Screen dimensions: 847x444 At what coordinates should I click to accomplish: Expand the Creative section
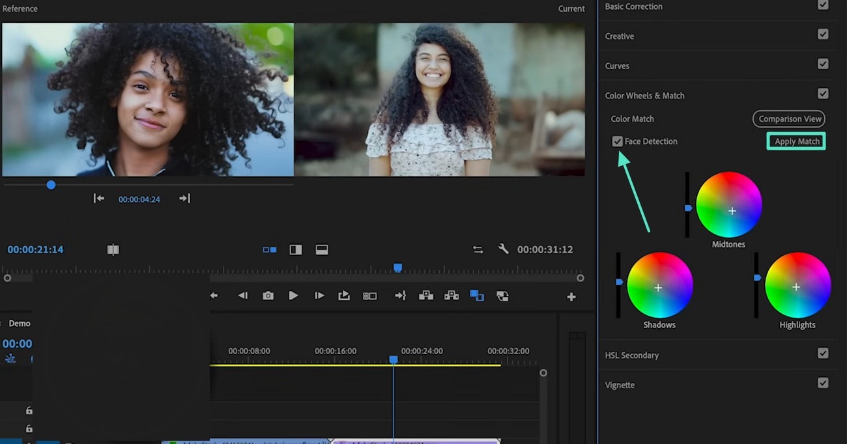click(620, 36)
